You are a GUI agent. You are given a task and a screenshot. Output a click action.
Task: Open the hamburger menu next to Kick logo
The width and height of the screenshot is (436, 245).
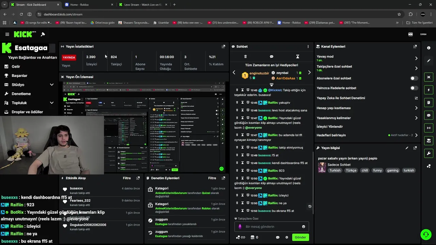point(7,34)
